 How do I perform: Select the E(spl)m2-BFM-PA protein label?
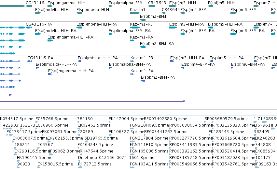158,77
